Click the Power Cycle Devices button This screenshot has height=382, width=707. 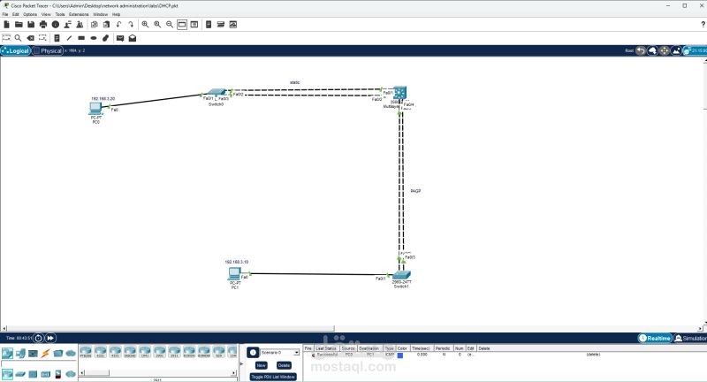[39, 338]
